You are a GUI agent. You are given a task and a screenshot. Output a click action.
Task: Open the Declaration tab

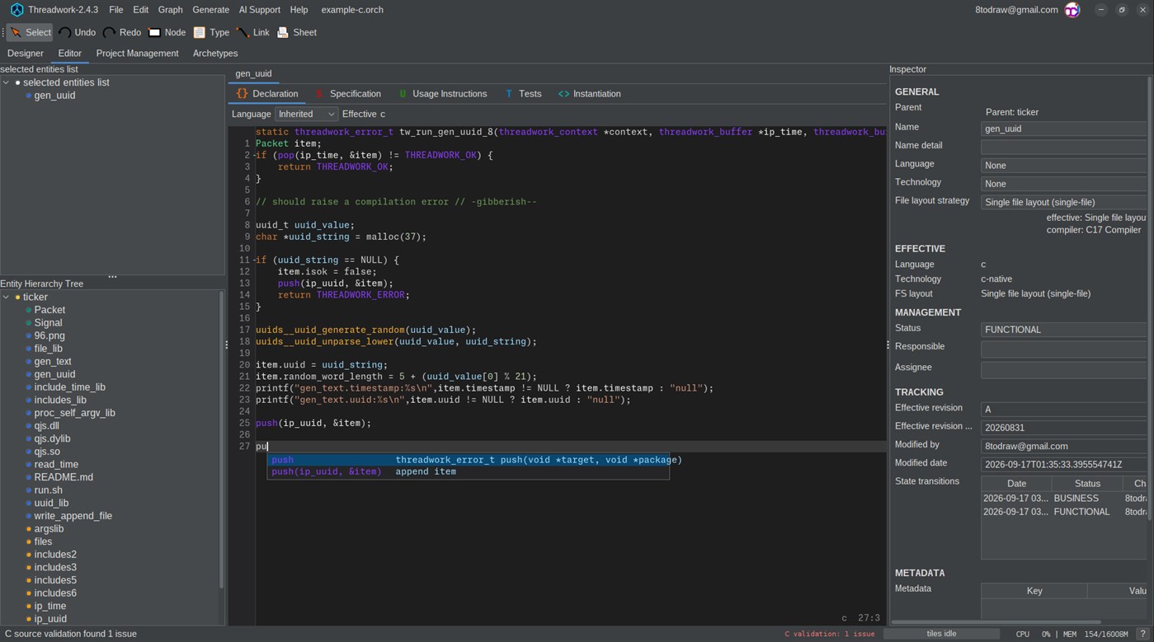[x=267, y=94]
